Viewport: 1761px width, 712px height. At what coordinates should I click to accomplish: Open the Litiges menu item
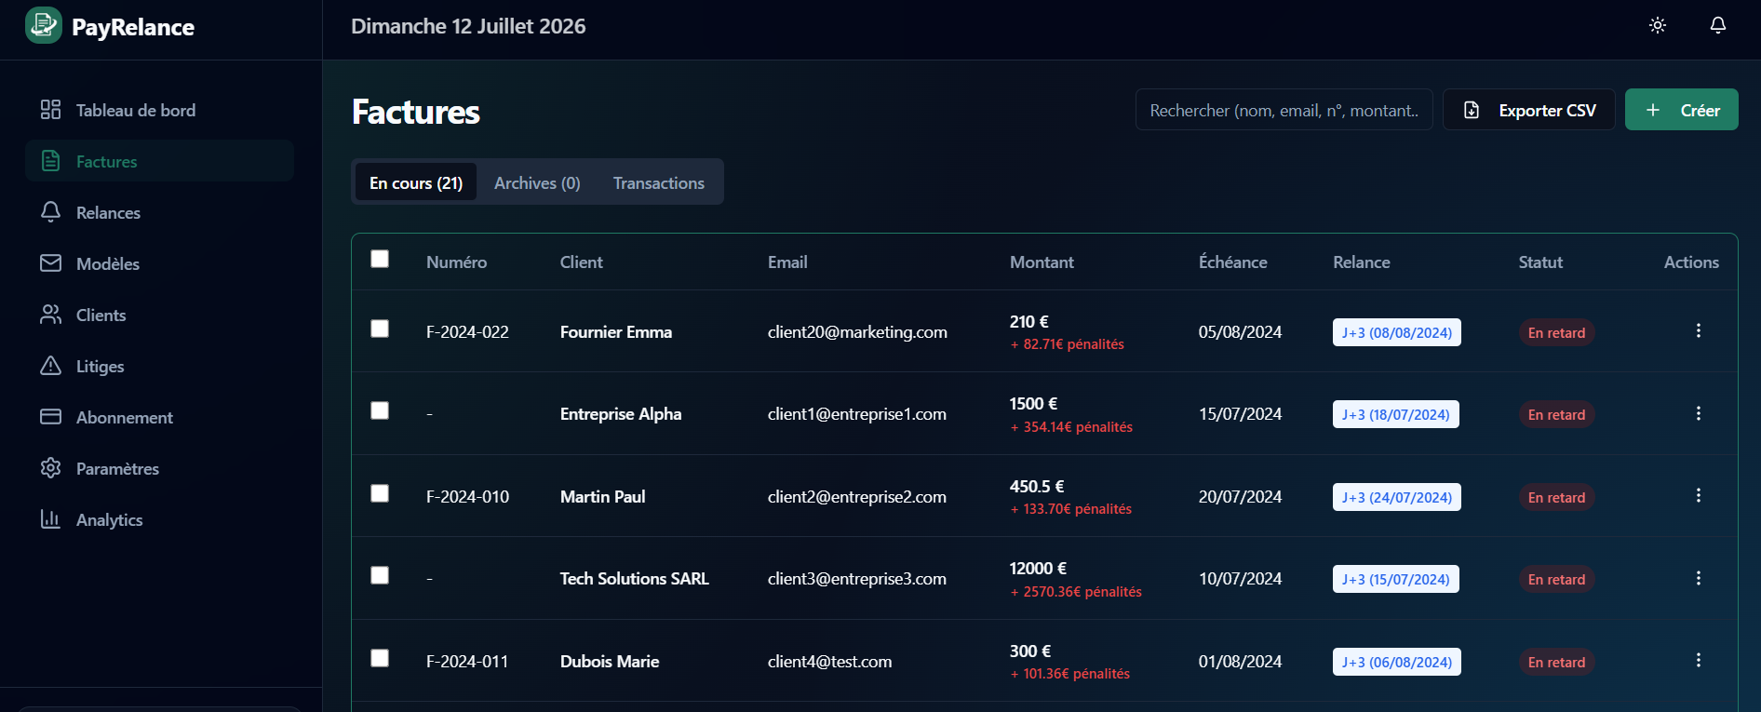(x=160, y=366)
